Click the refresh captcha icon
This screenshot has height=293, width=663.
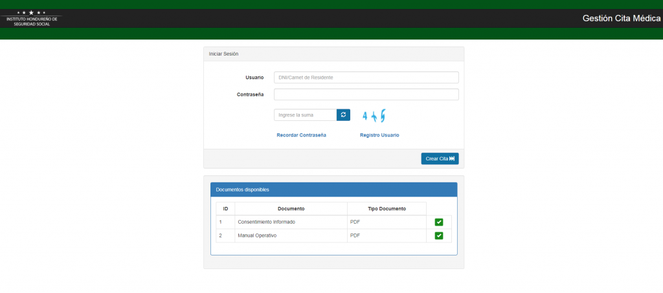point(343,115)
